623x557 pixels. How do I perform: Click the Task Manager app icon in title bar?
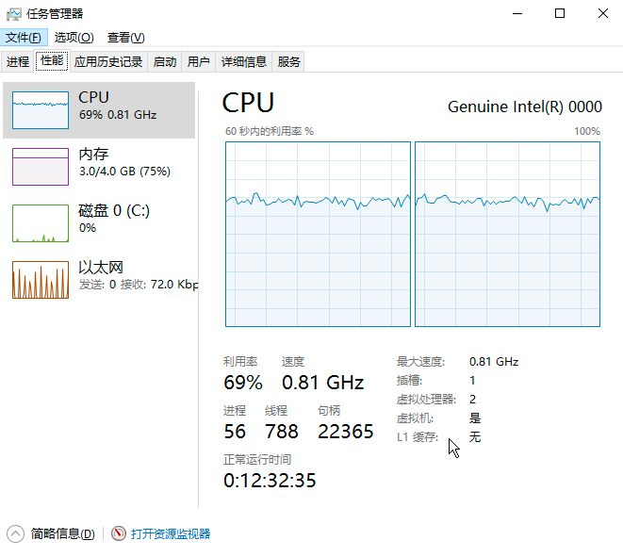click(13, 13)
